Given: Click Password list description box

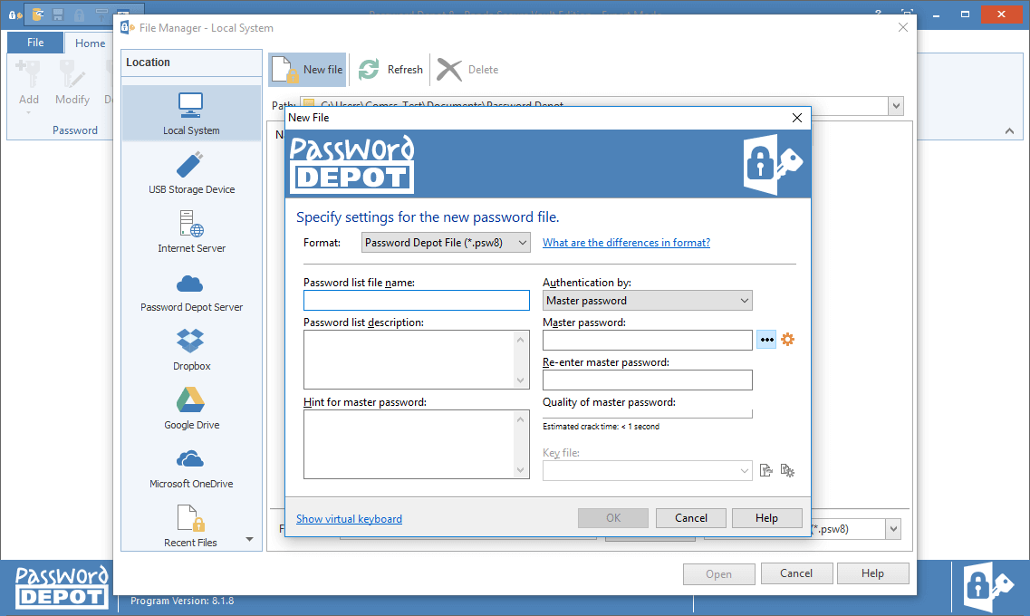Looking at the screenshot, I should pyautogui.click(x=417, y=360).
